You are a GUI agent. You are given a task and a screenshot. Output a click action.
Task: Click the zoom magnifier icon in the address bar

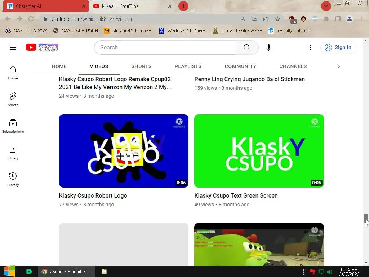click(x=243, y=19)
